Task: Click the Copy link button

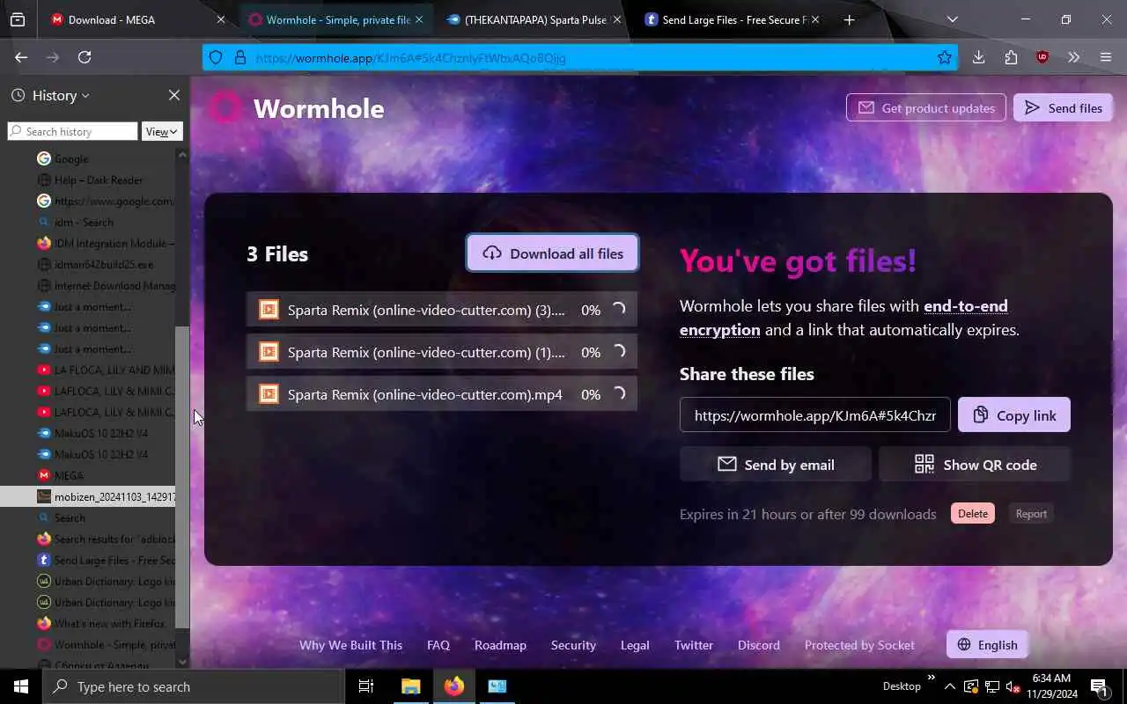Action: pos(1014,415)
